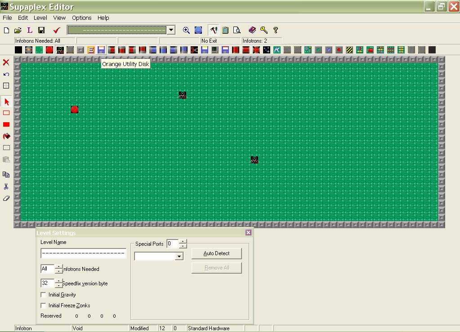Viewport: 460px width, 332px height.
Task: Decrease Speedfix version byte with down arrow
Action: 58,285
